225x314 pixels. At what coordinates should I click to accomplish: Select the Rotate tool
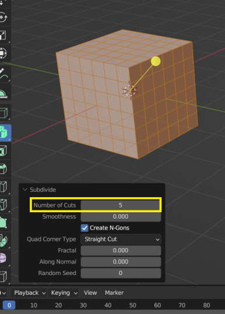(3, 17)
